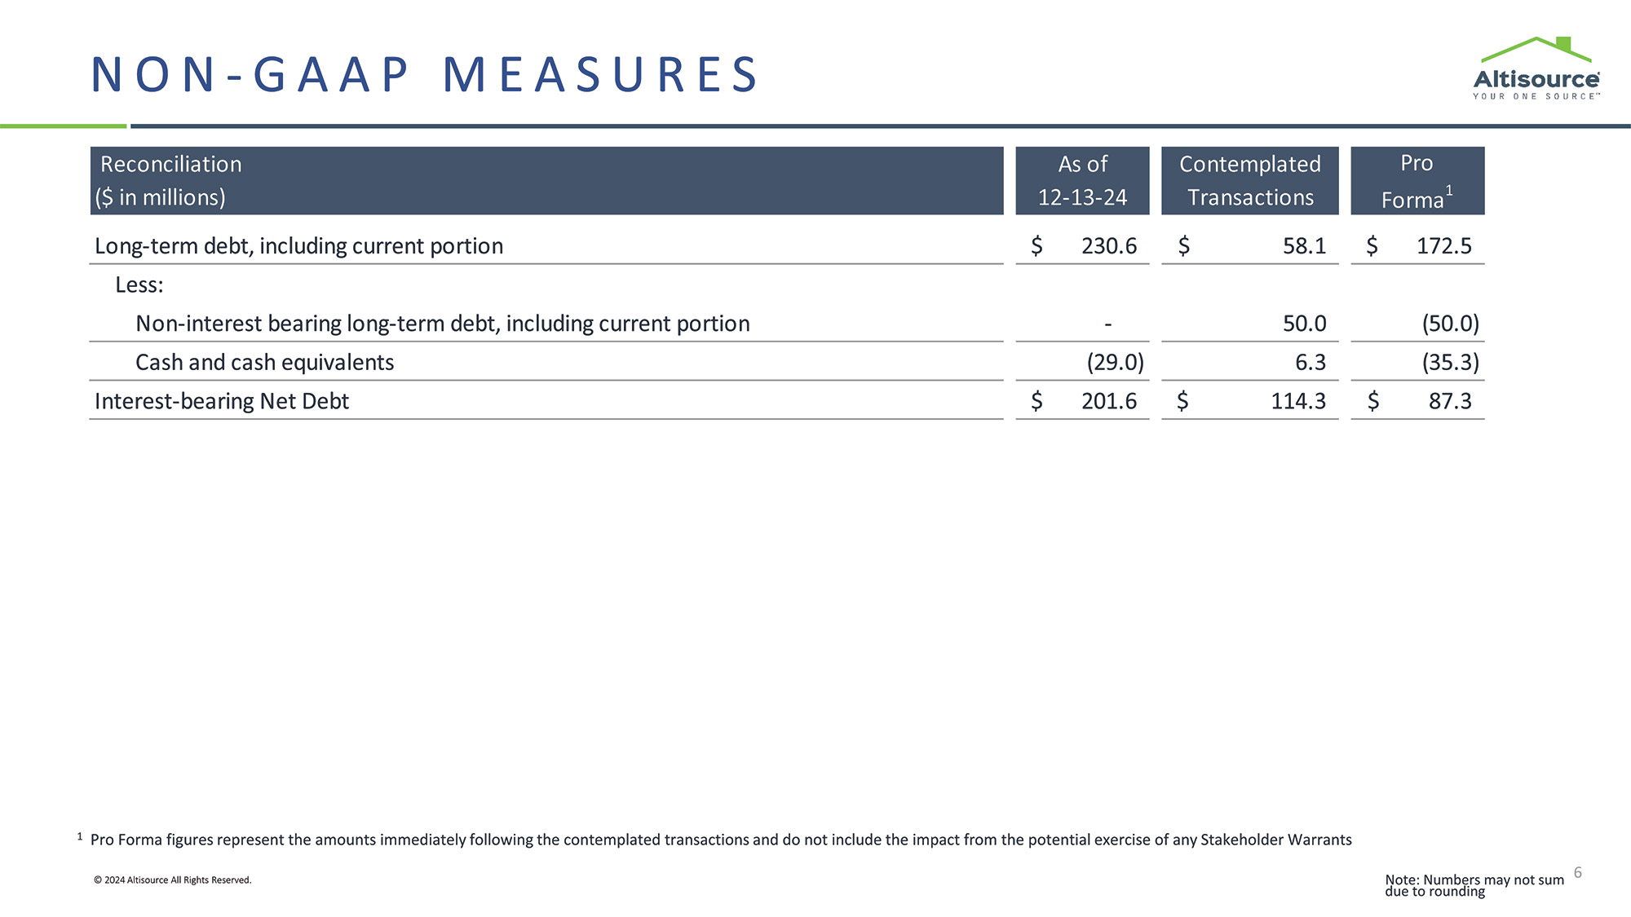The image size is (1631, 917).
Task: Click the As of 12-13-24 column header
Action: click(x=1082, y=180)
